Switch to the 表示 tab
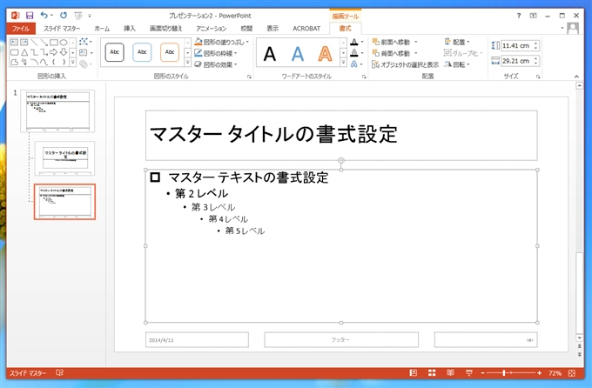Screen dimensions: 592x388 pos(272,29)
